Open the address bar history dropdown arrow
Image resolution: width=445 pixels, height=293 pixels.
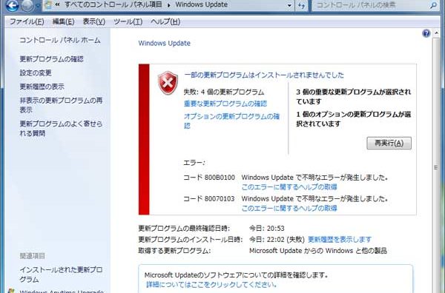click(x=289, y=5)
